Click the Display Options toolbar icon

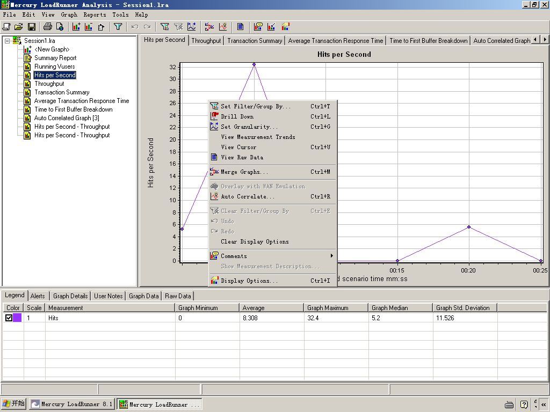pyautogui.click(x=285, y=27)
